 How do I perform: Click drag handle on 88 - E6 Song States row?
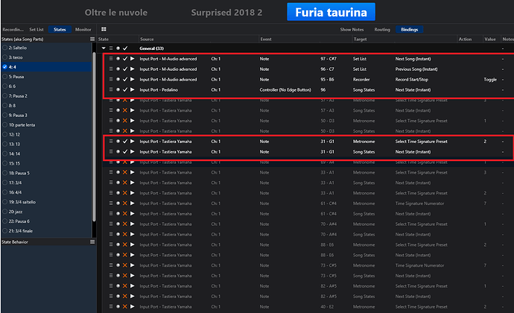click(111, 255)
